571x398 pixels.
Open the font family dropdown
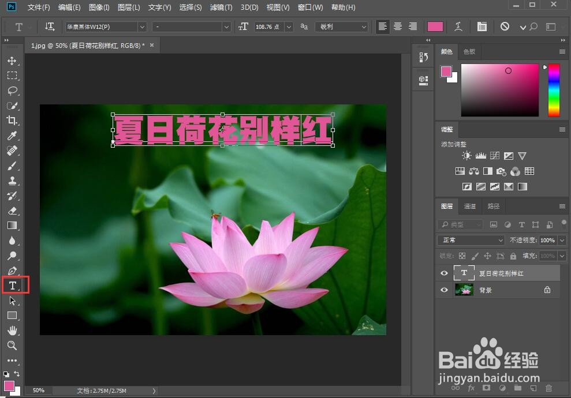(142, 27)
